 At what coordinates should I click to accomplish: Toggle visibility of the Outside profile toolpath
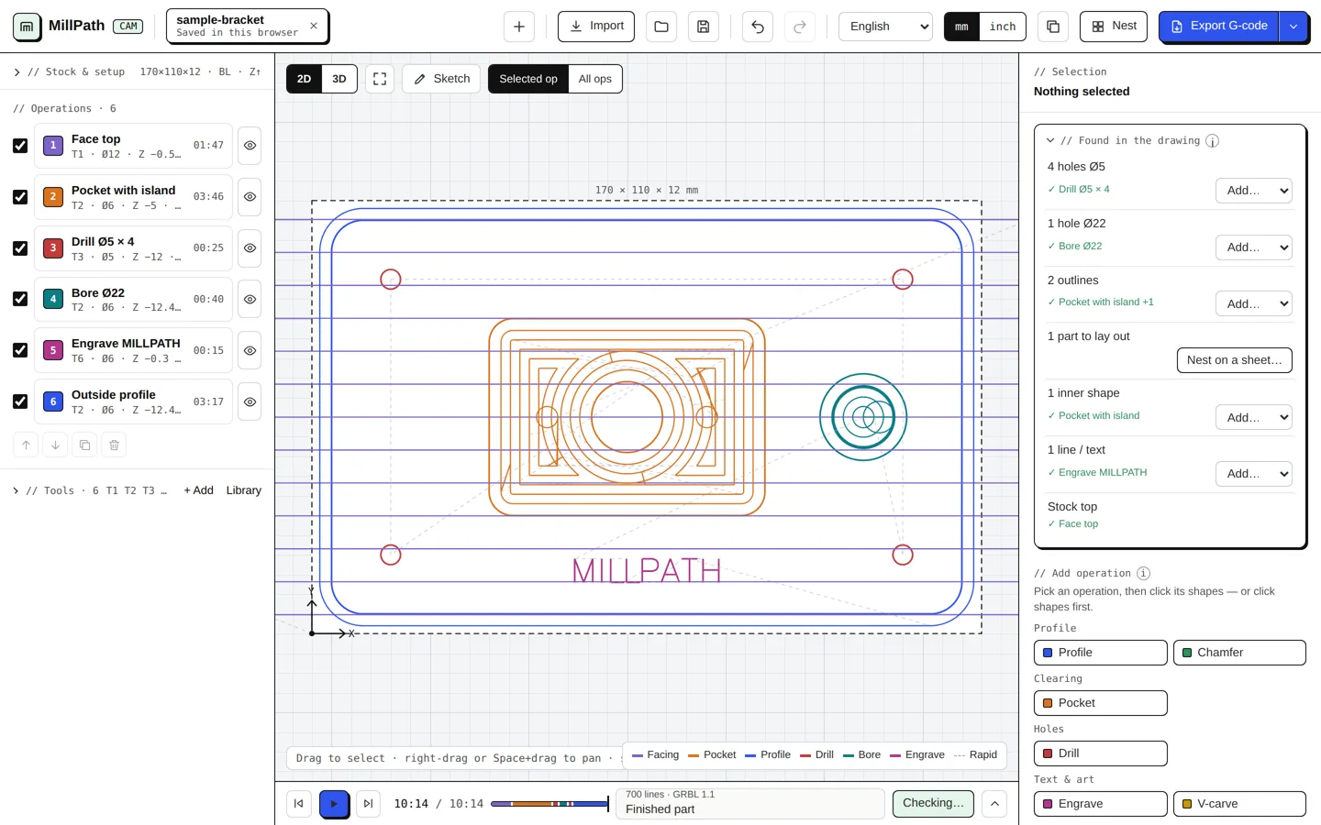point(250,401)
